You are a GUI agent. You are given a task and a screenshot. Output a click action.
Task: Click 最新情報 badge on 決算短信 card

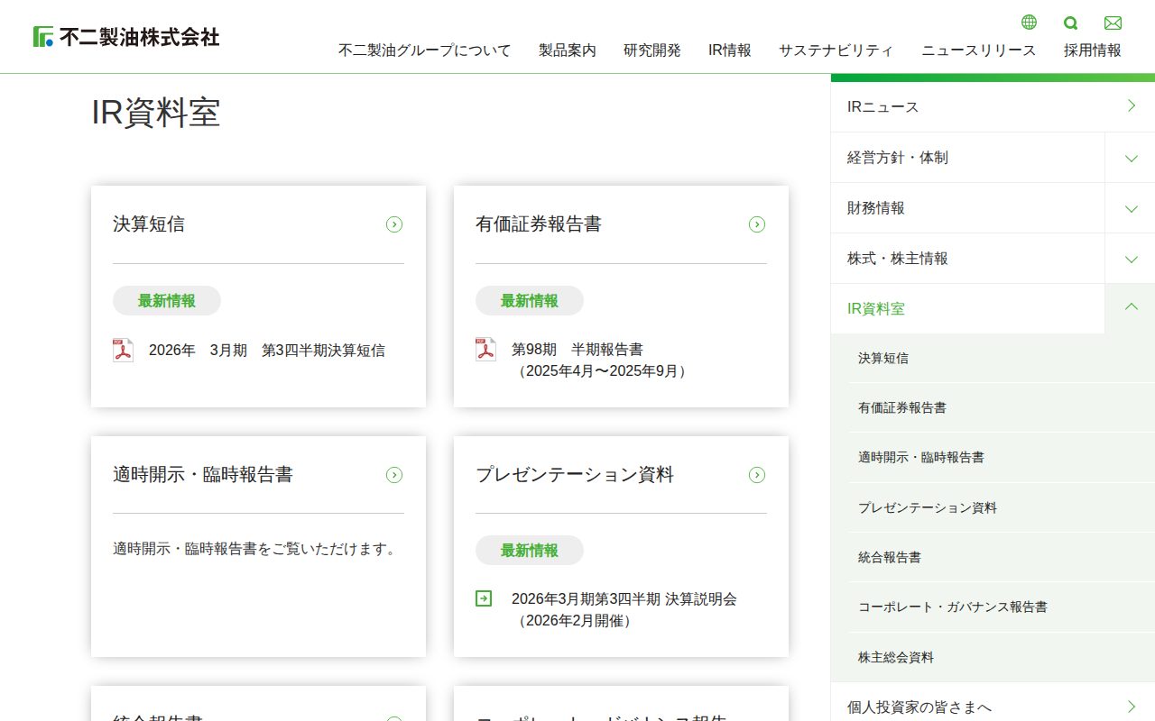pos(167,301)
